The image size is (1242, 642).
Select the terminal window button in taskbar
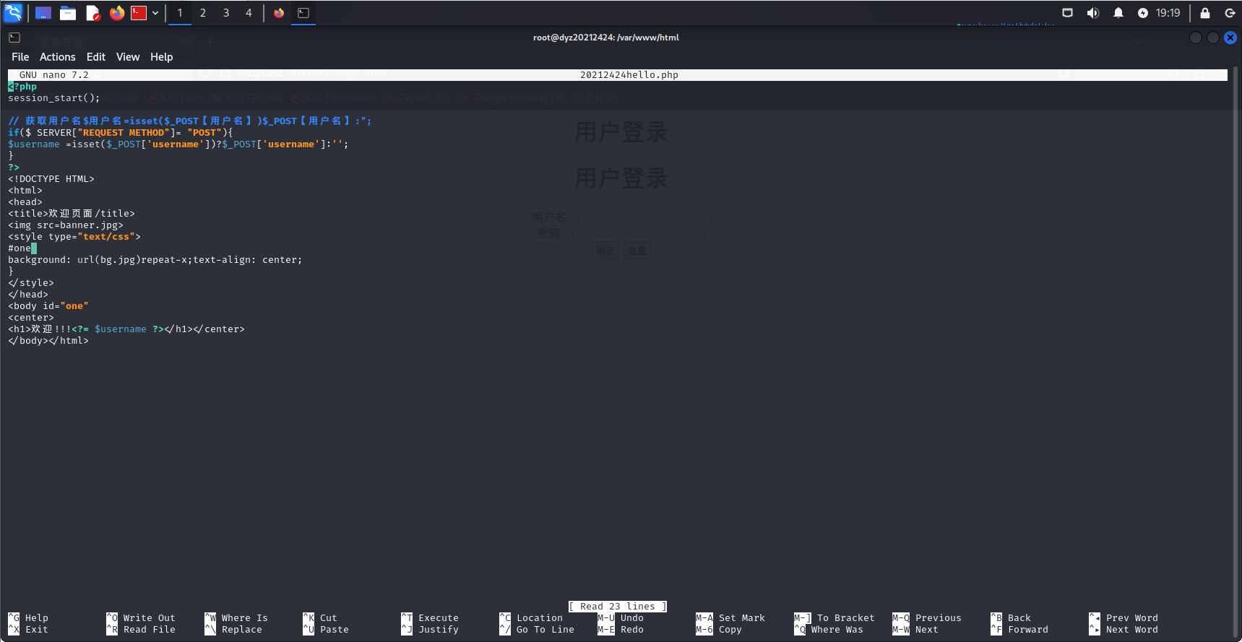pyautogui.click(x=303, y=13)
